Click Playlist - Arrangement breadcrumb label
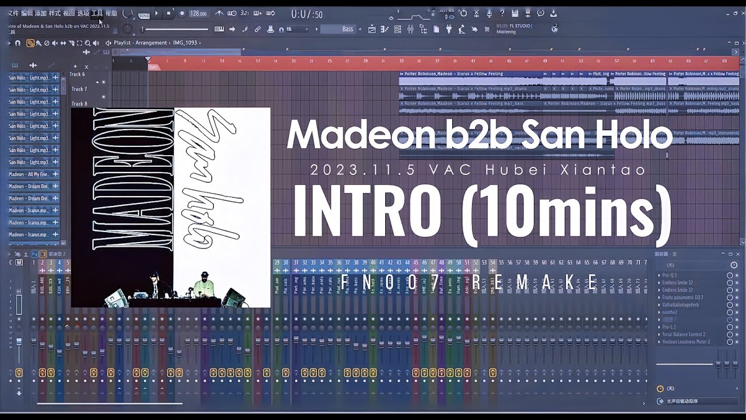 click(x=140, y=43)
